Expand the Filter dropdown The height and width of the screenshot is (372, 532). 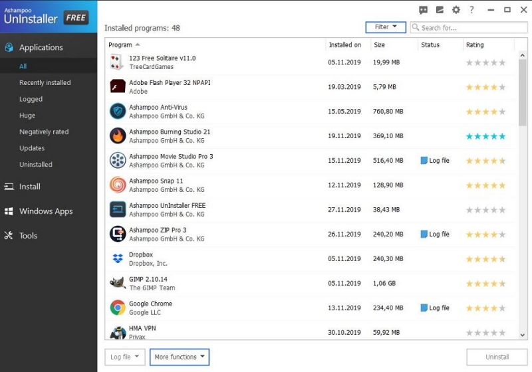point(386,27)
